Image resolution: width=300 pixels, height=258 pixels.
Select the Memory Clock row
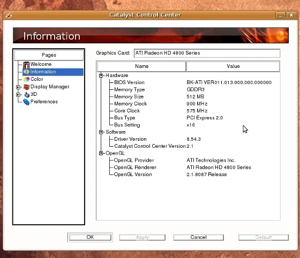(x=131, y=104)
